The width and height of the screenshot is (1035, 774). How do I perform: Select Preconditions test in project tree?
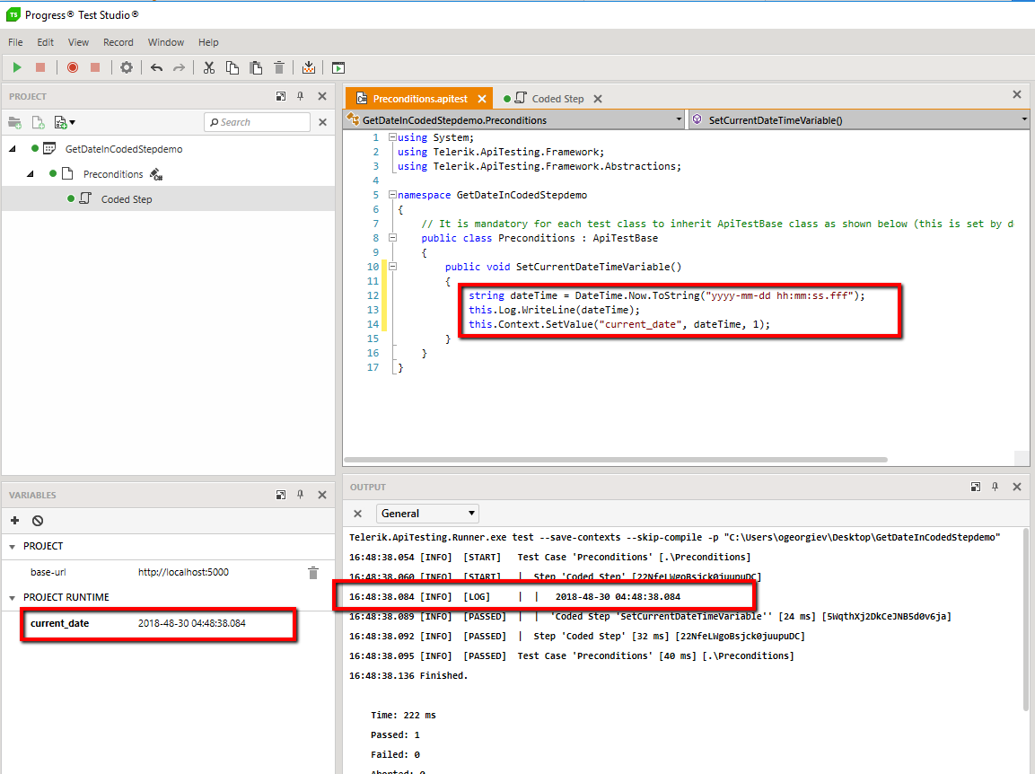(x=112, y=174)
